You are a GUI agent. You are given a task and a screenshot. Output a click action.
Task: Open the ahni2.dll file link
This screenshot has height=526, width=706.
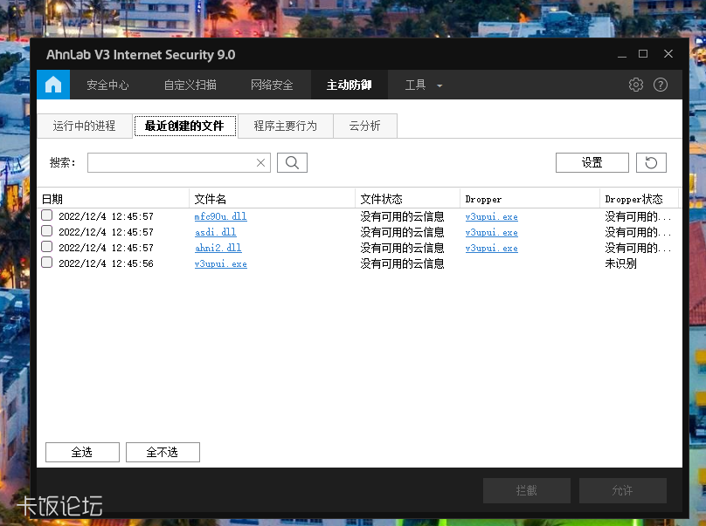click(218, 248)
